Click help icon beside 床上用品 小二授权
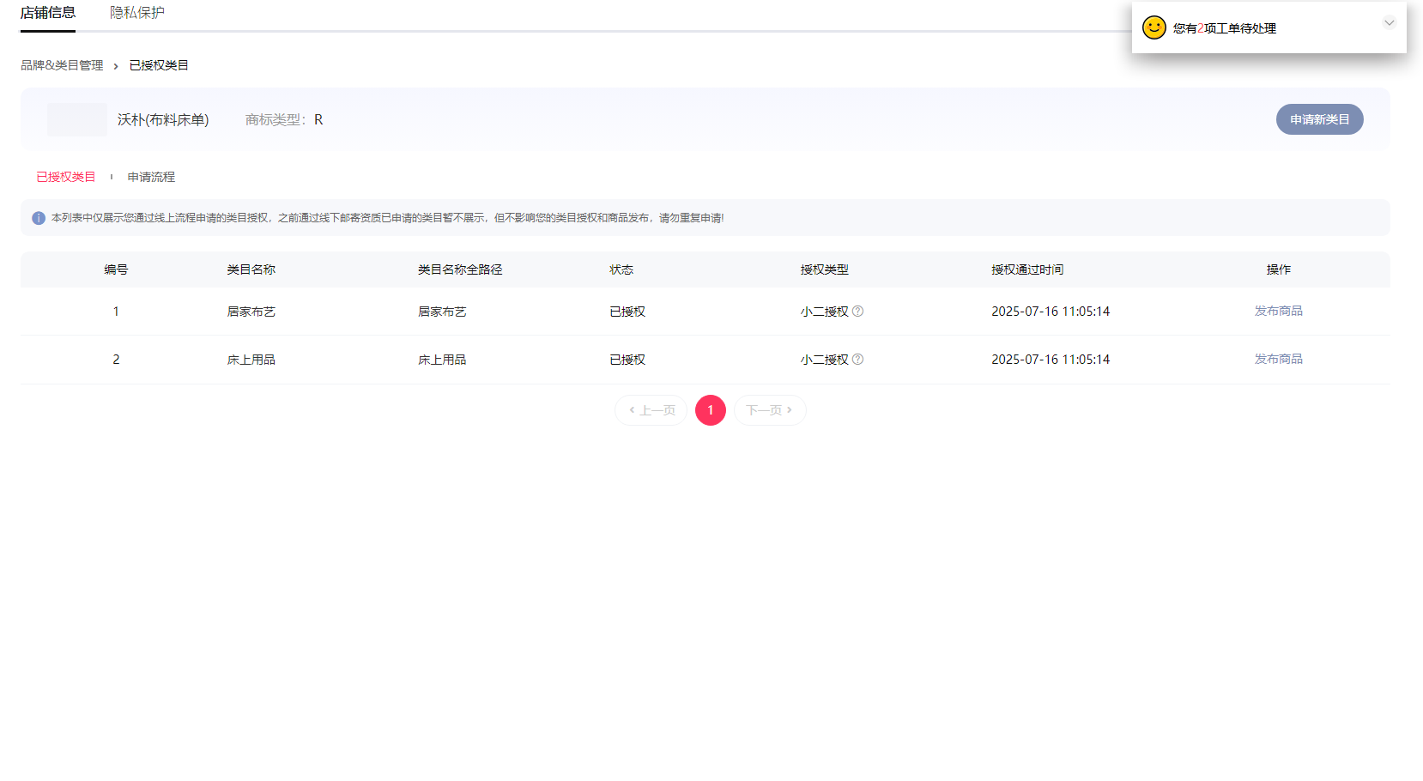This screenshot has width=1423, height=781. pos(857,360)
